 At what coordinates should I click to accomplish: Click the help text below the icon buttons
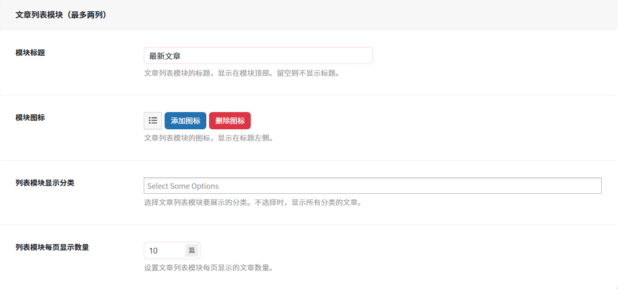pos(209,138)
